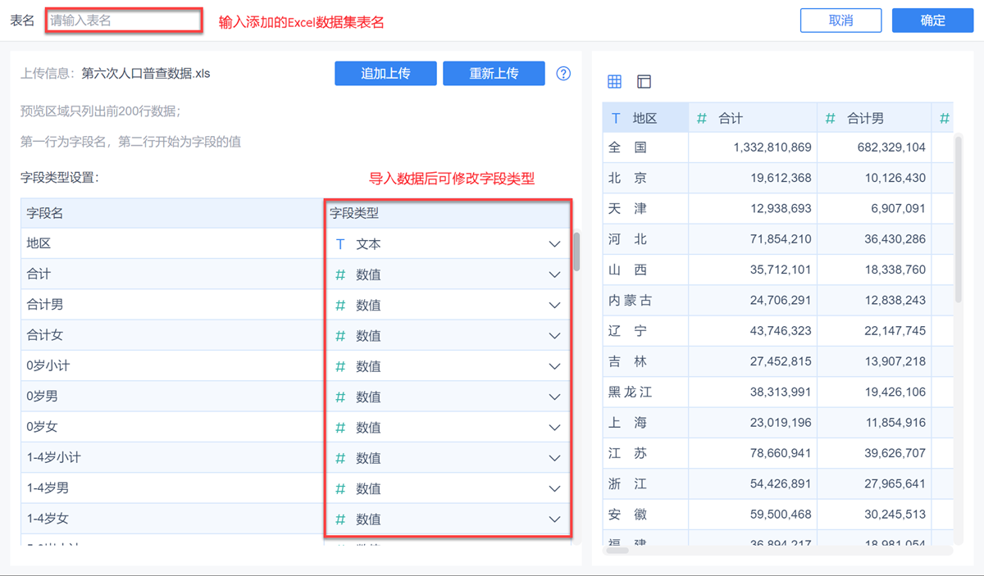Click the value 1,332,810,869 in preview

(x=772, y=147)
